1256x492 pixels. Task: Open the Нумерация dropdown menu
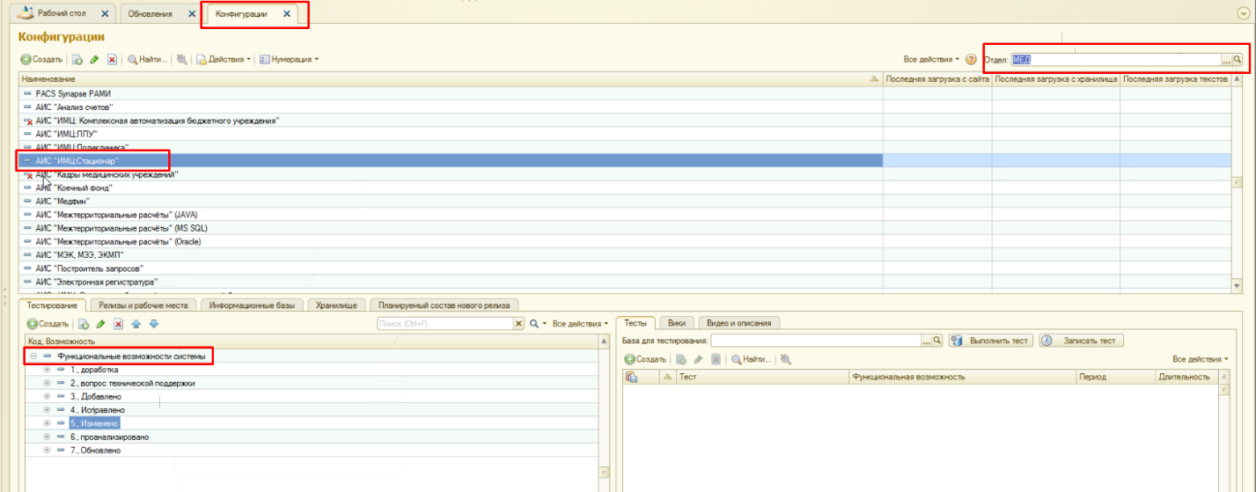289,60
